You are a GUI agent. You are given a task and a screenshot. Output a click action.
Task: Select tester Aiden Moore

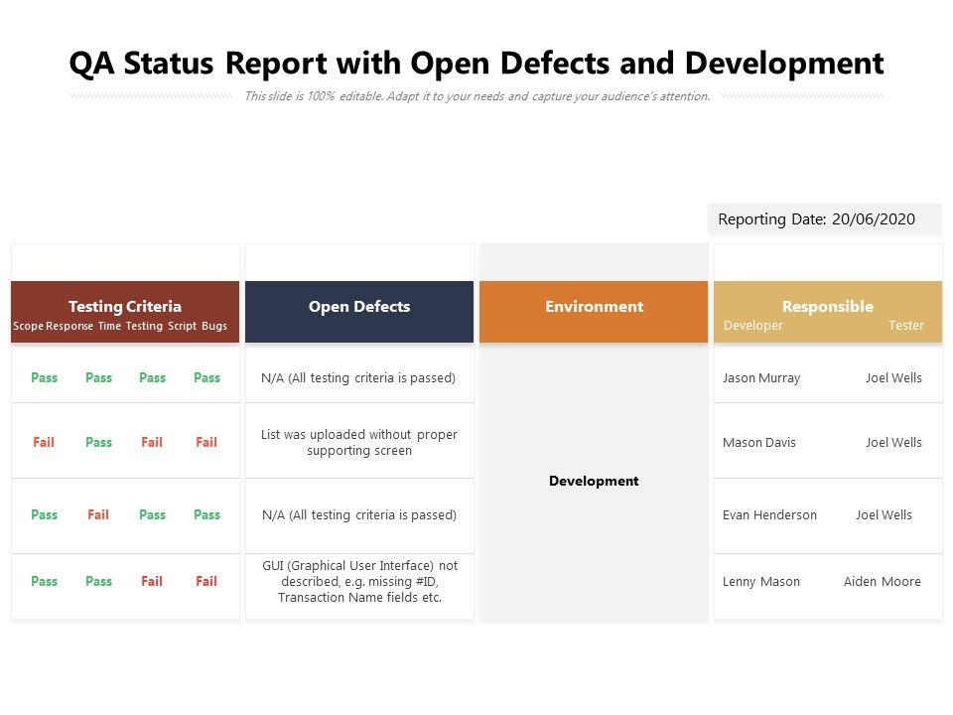883,581
